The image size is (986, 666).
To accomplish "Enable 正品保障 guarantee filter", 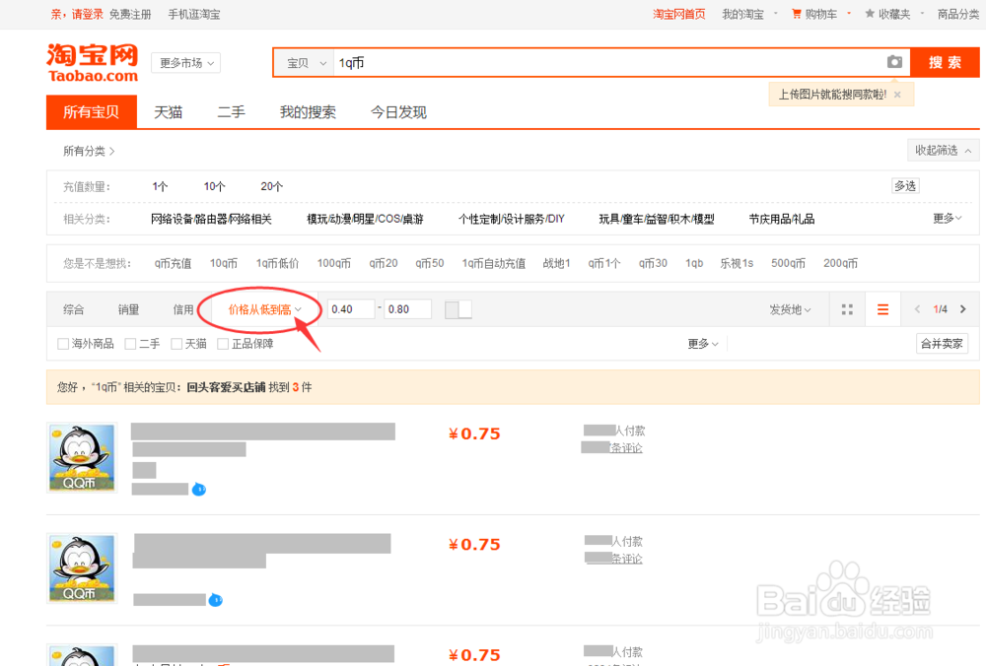I will click(222, 343).
